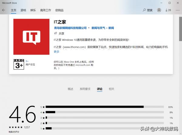The width and height of the screenshot is (182, 135).
Task: Click the vertical scrollbar thumb
Action: [x=180, y=29]
